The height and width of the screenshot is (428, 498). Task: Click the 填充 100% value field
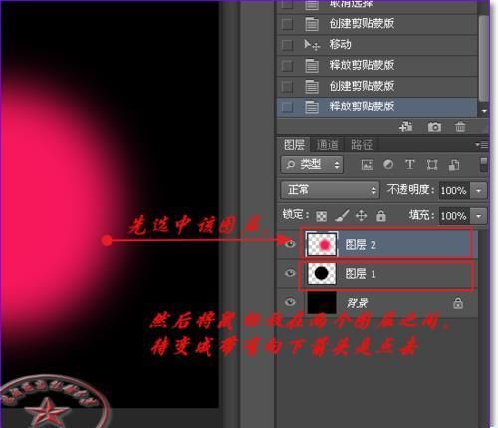coord(454,216)
